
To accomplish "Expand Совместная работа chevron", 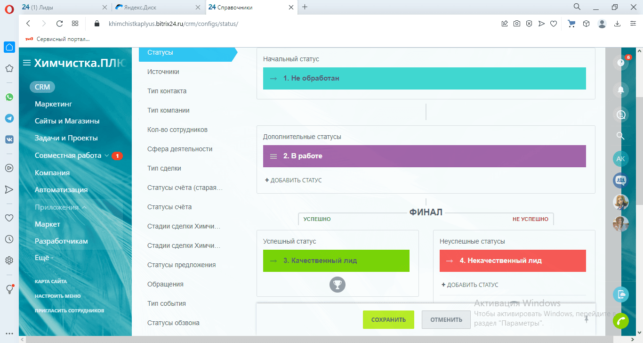I will coord(106,155).
